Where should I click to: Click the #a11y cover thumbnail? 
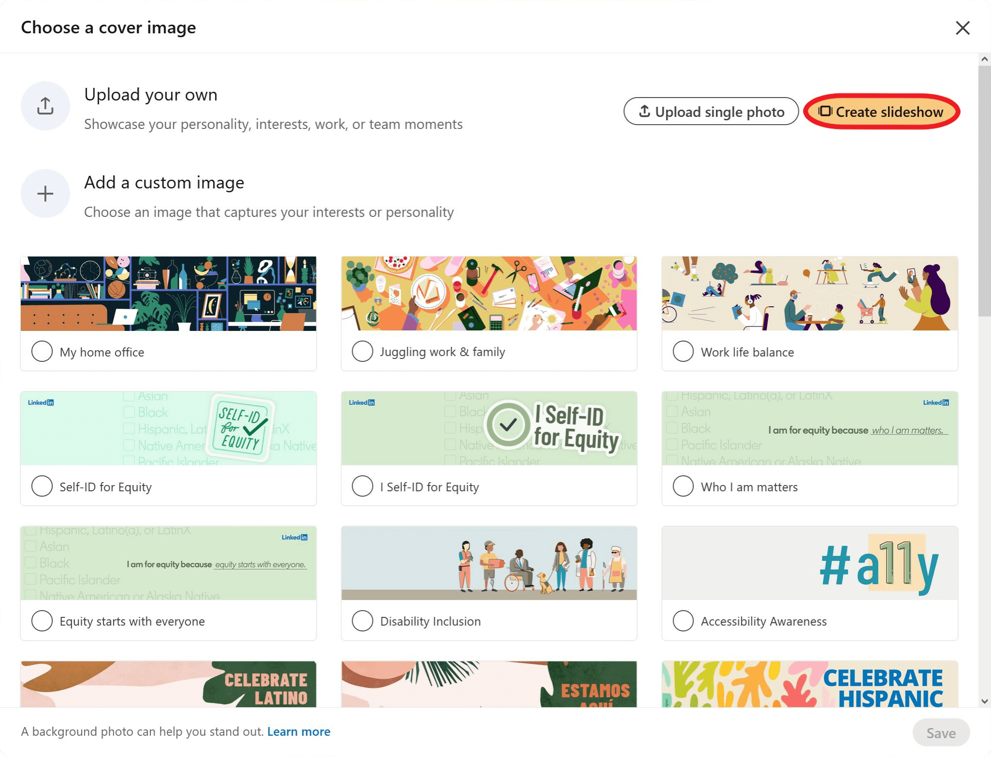point(809,563)
